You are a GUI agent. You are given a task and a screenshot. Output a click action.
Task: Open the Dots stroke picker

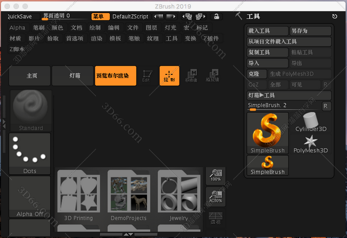coord(30,153)
